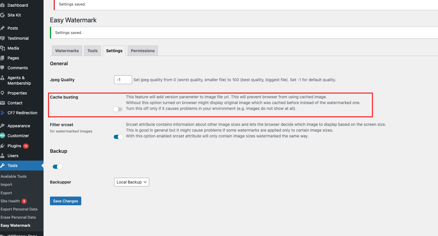Open Erase Personal Data submenu item
The image size is (438, 236).
tap(18, 217)
